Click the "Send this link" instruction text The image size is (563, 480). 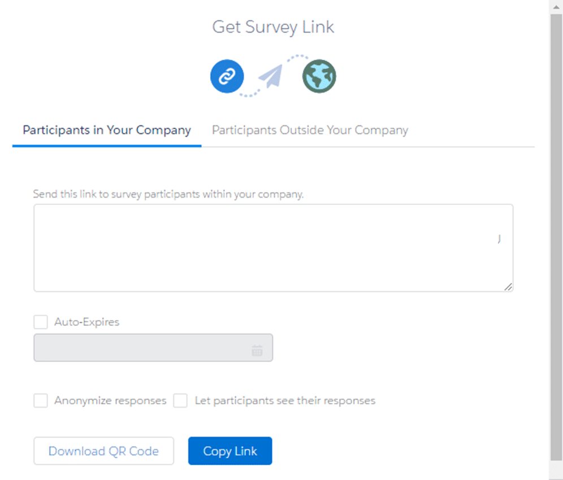coord(168,194)
